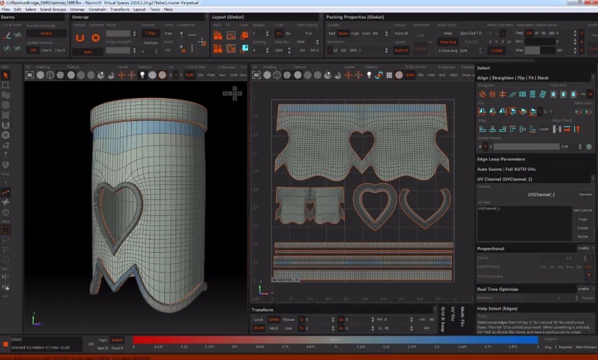
Task: Click the Pack islands icon in Layout
Action: (x=218, y=35)
